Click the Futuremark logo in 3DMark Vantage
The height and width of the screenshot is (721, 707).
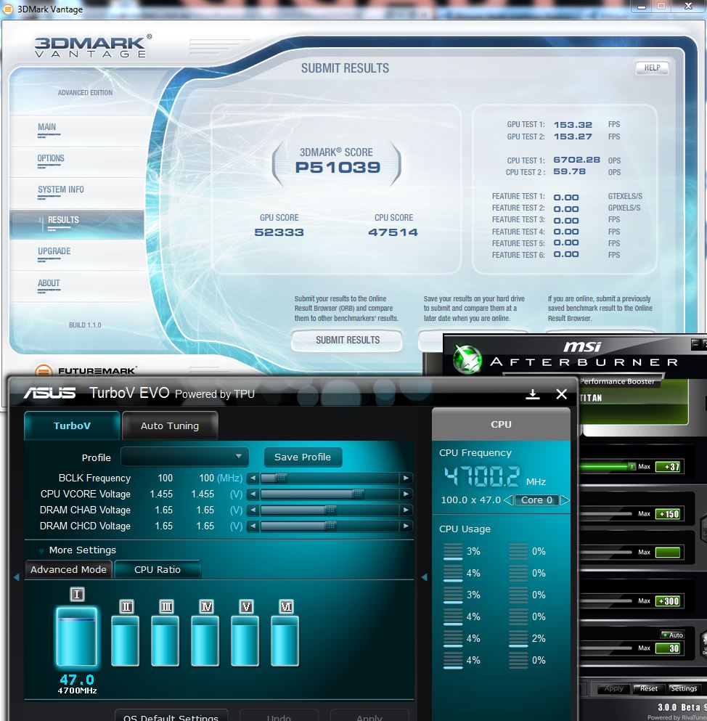tap(86, 370)
